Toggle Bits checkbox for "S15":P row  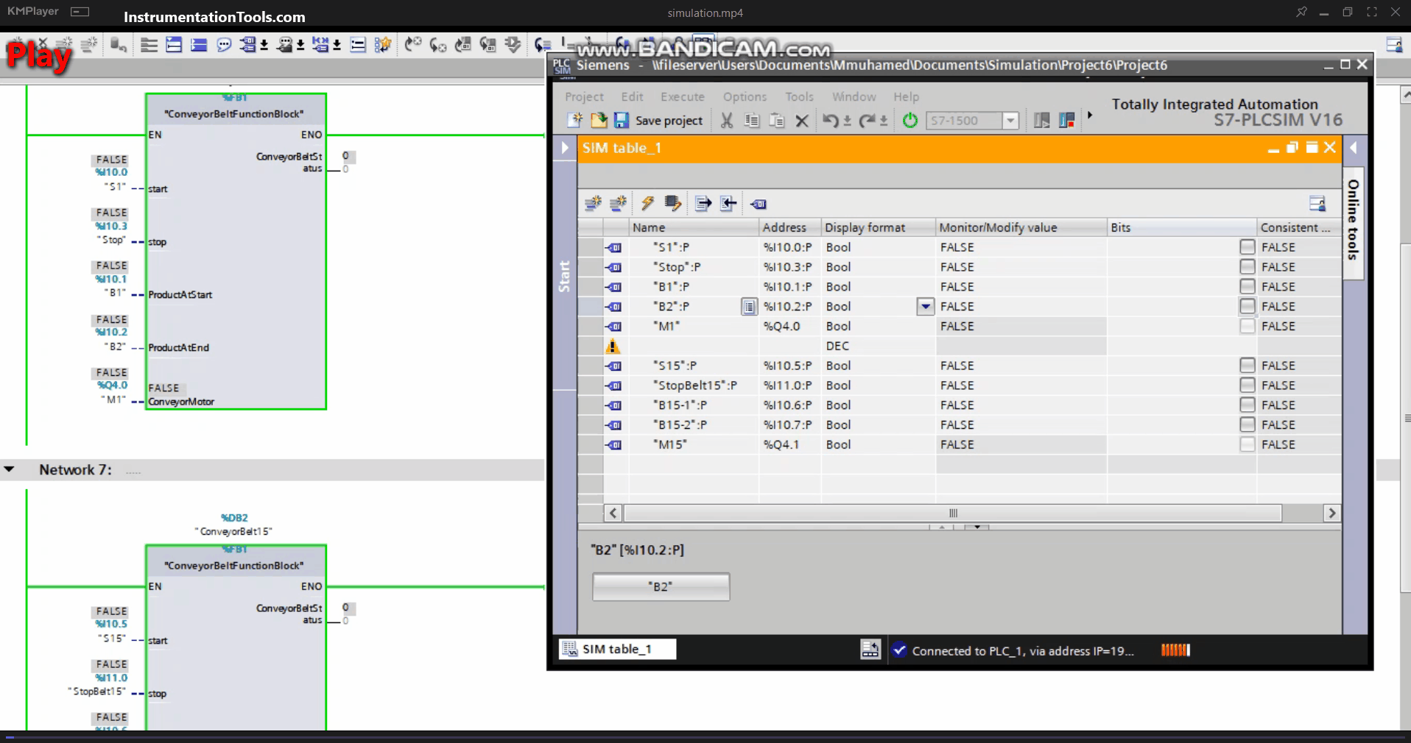point(1247,366)
